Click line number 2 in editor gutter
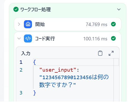This screenshot has width=128, height=102. coord(21,70)
